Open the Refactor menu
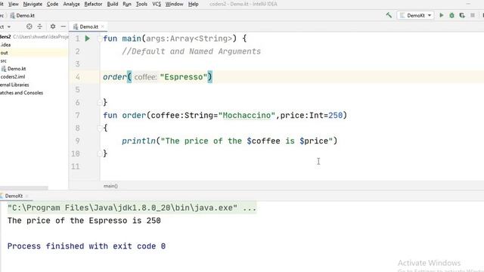 [x=93, y=4]
